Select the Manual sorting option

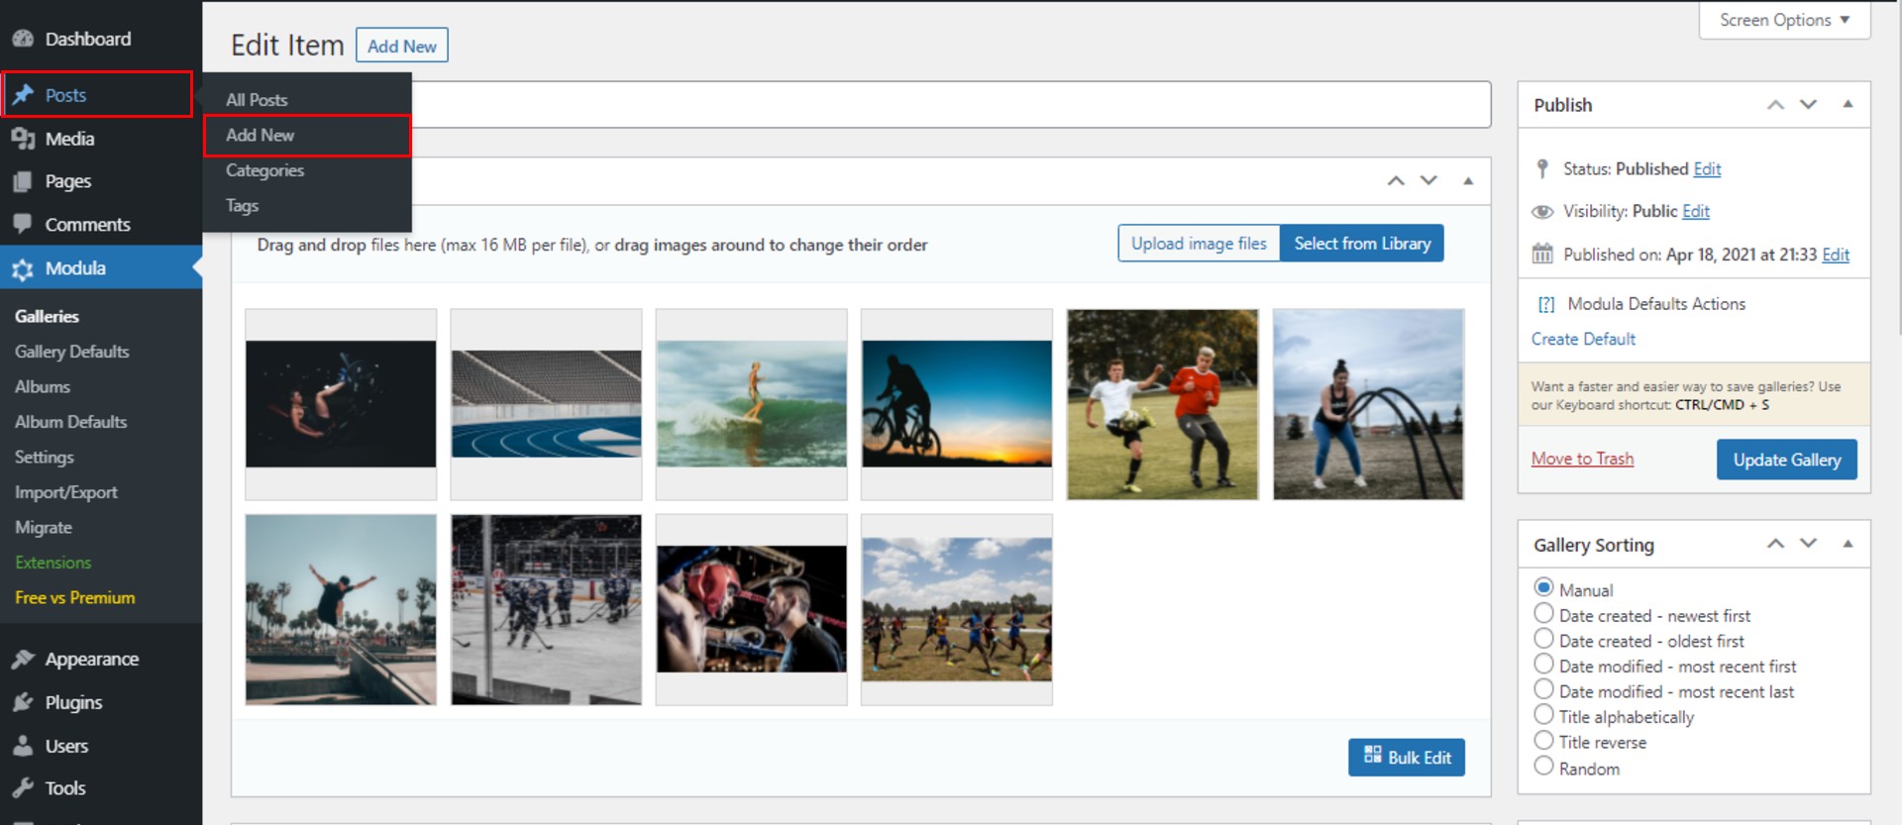[x=1543, y=588]
